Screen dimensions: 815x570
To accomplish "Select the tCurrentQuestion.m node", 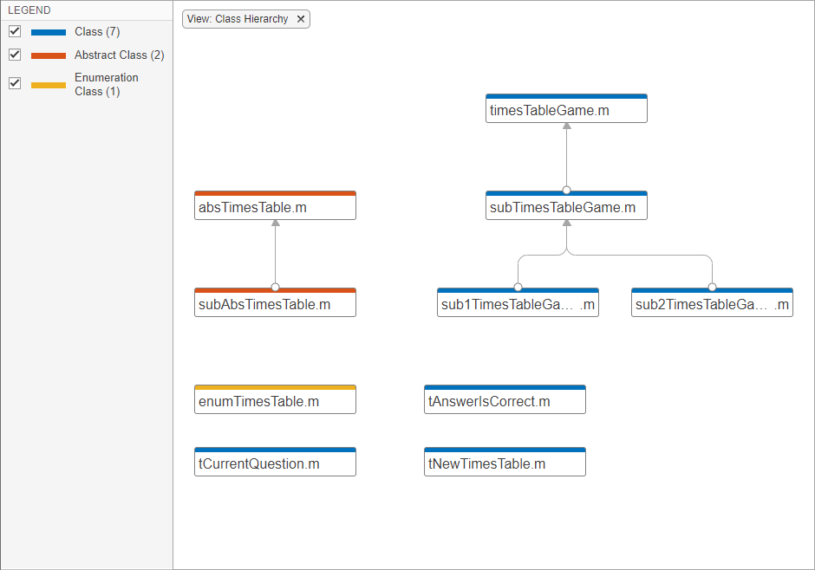I will pos(275,463).
